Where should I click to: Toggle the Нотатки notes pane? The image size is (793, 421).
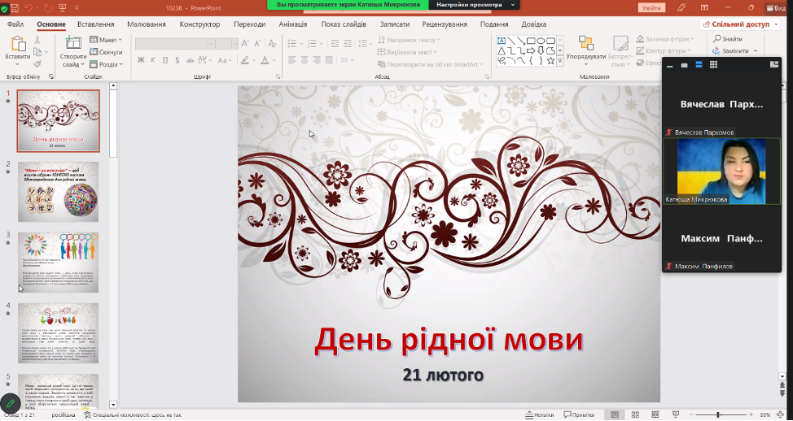tap(539, 414)
